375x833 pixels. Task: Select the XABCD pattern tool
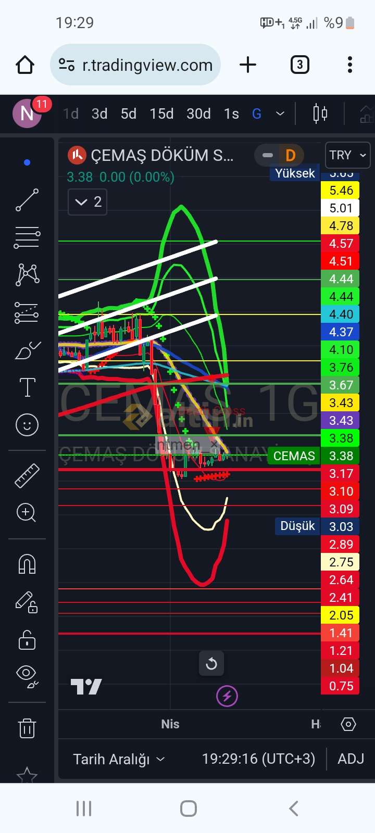pyautogui.click(x=27, y=274)
